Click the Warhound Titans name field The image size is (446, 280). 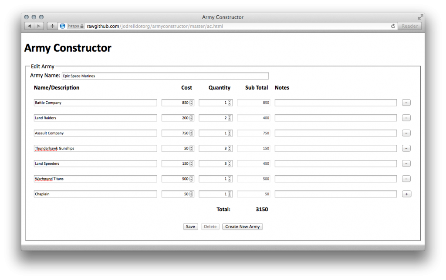(x=95, y=179)
